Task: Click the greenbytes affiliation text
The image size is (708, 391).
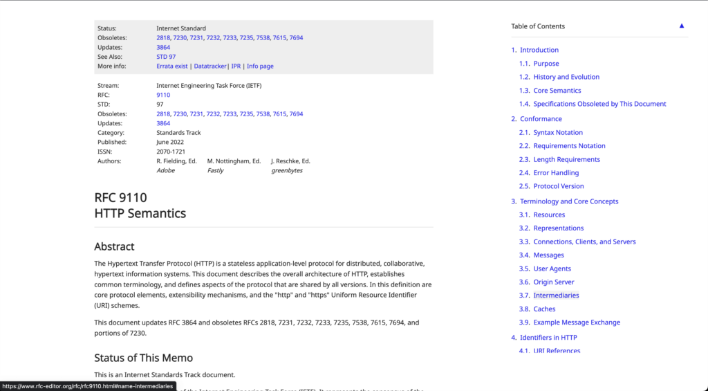Action: point(287,170)
